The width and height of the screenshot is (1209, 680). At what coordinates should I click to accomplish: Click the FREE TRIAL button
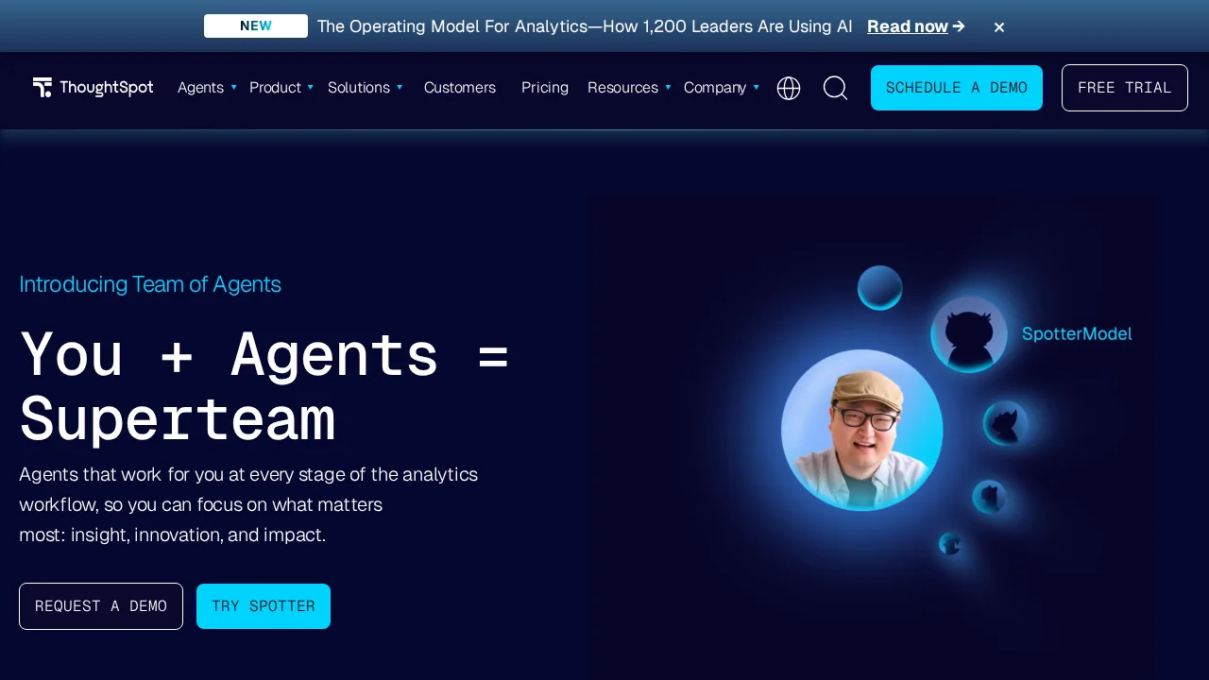[1125, 88]
